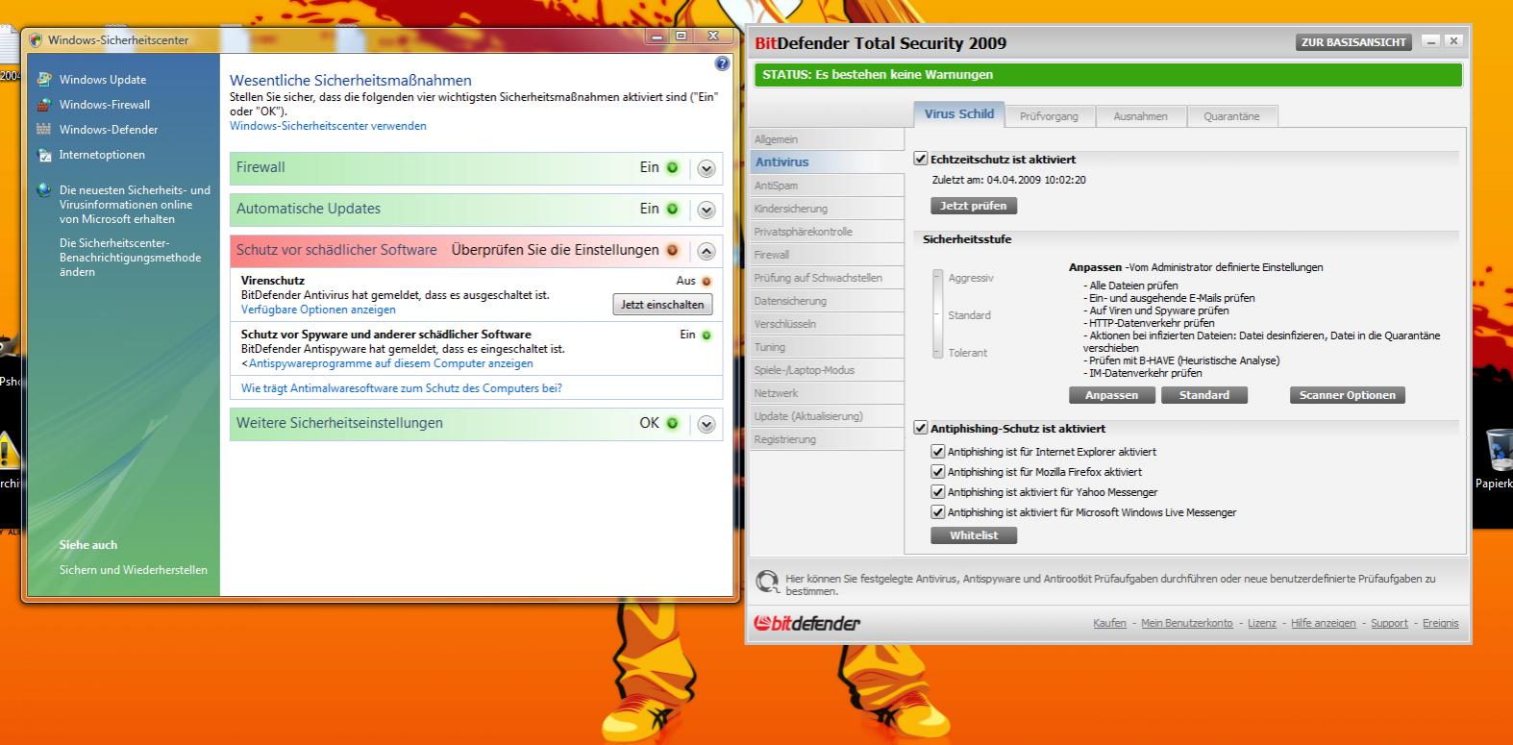The height and width of the screenshot is (745, 1513).
Task: Open Update (Aktualisierung) section
Action: 827,416
